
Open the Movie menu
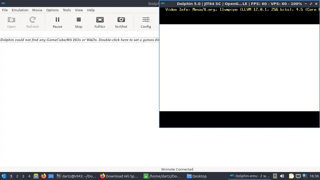tap(37, 10)
